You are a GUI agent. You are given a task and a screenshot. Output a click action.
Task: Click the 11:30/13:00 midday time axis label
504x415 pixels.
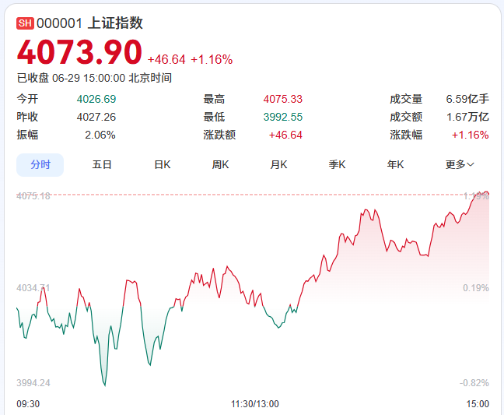pyautogui.click(x=255, y=404)
